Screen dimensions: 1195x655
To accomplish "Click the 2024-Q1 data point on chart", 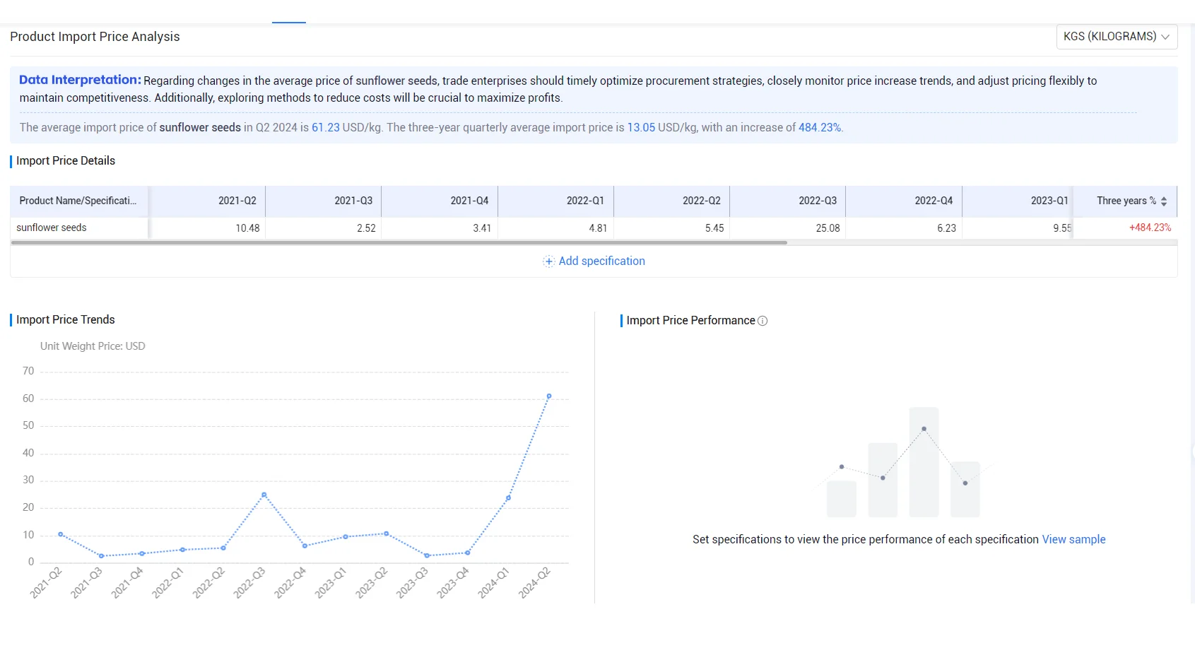I will [508, 498].
